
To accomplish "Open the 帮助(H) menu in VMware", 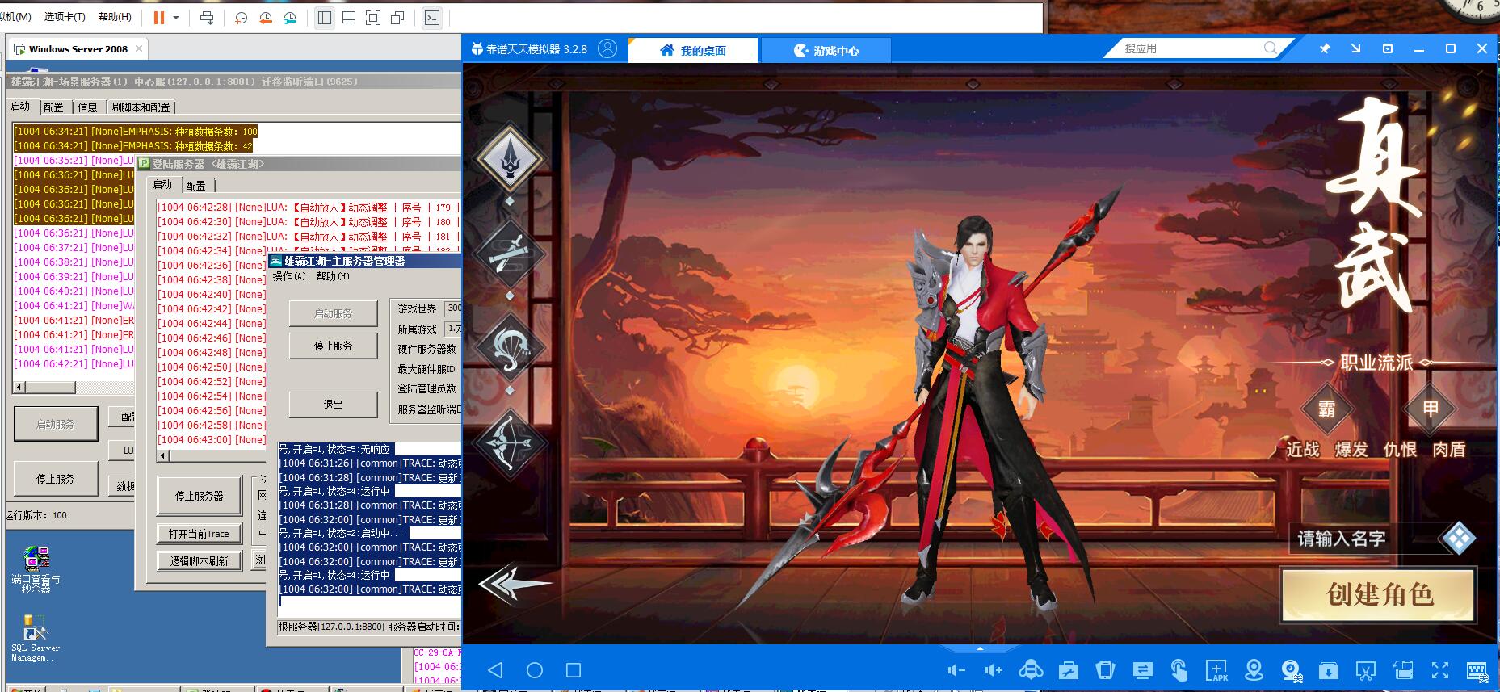I will tap(115, 17).
